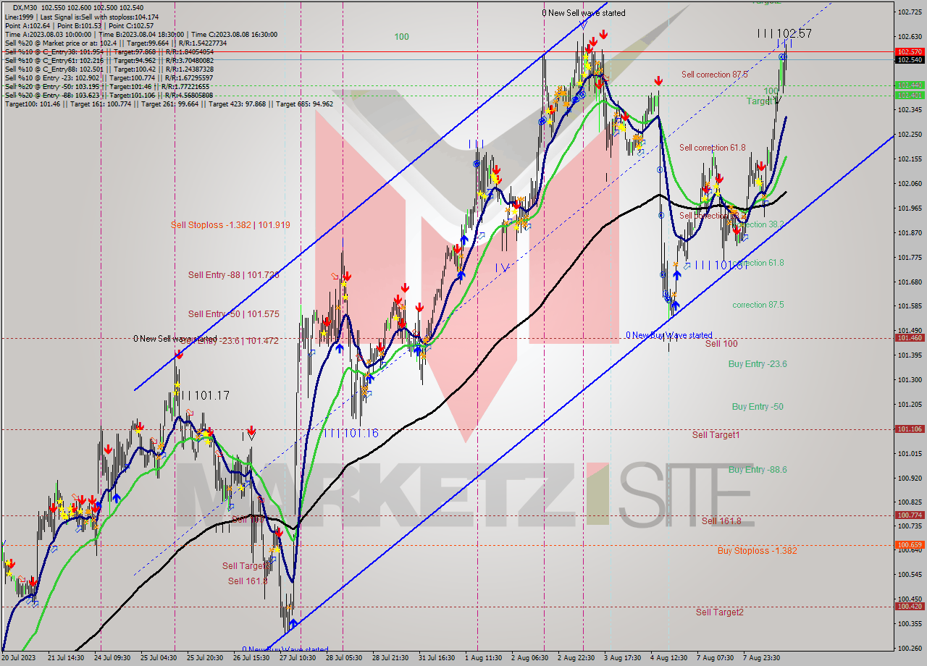The height and width of the screenshot is (666, 927).
Task: Click the orange 100.659 stoploss price tag
Action: (910, 545)
